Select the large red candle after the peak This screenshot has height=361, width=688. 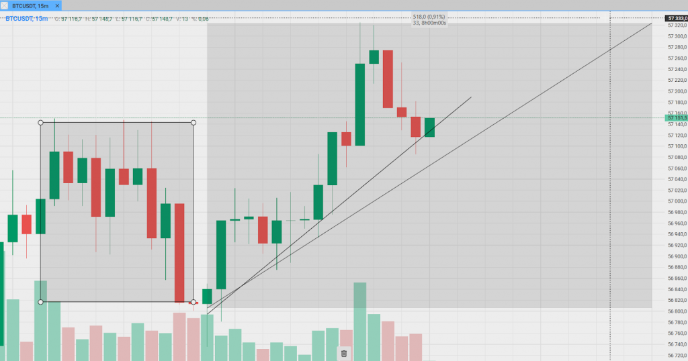(388, 79)
